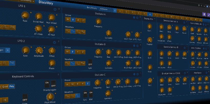Viewport: 210px width, 104px height.
Task: Toggle the Legato switch
Action: (x=54, y=84)
